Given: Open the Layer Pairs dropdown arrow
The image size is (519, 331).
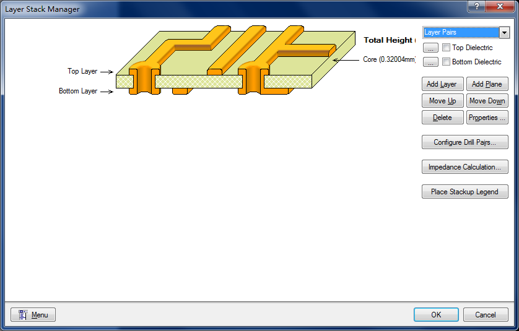Looking at the screenshot, I should 504,32.
